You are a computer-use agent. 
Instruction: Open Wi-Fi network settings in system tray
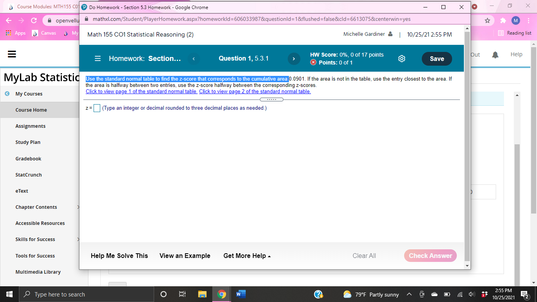coord(460,294)
